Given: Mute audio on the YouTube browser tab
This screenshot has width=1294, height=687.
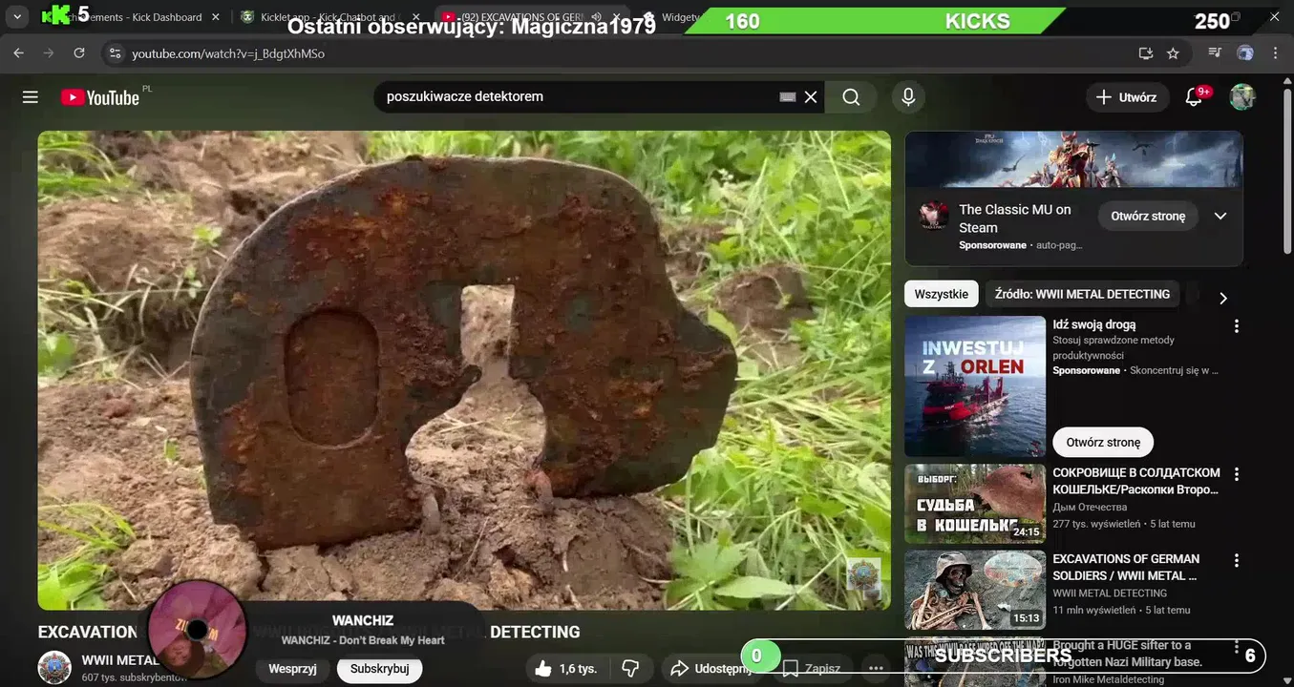Looking at the screenshot, I should 596,17.
